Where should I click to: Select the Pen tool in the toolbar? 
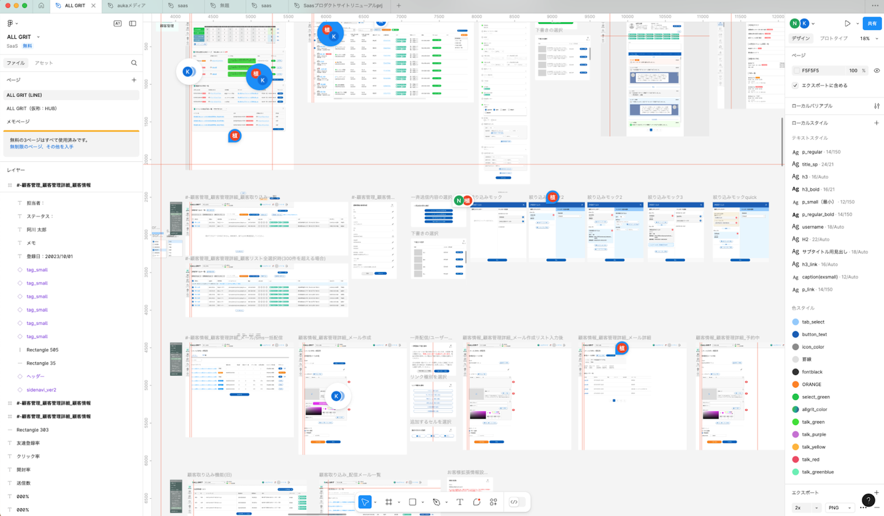(436, 502)
